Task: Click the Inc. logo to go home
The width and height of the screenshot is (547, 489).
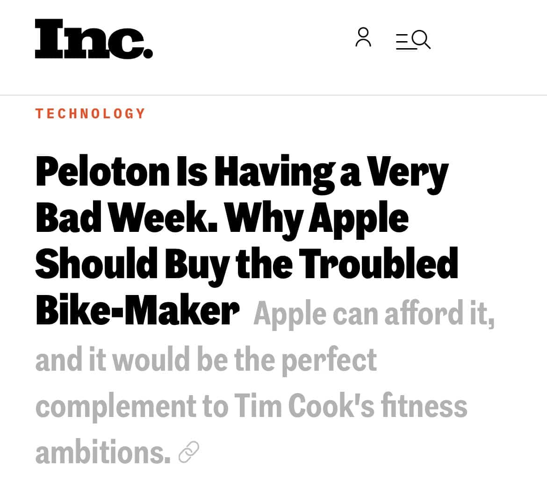Action: (94, 39)
